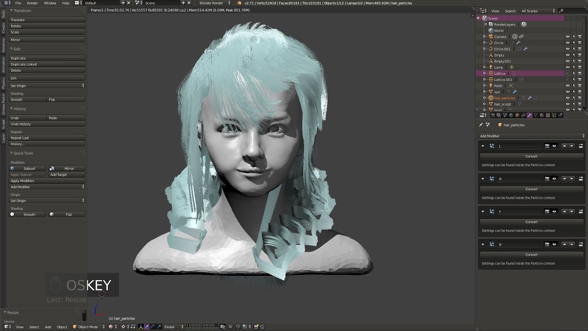The width and height of the screenshot is (588, 331).
Task: Click the Camera constraint chain icon in outliner
Action: pyautogui.click(x=521, y=36)
